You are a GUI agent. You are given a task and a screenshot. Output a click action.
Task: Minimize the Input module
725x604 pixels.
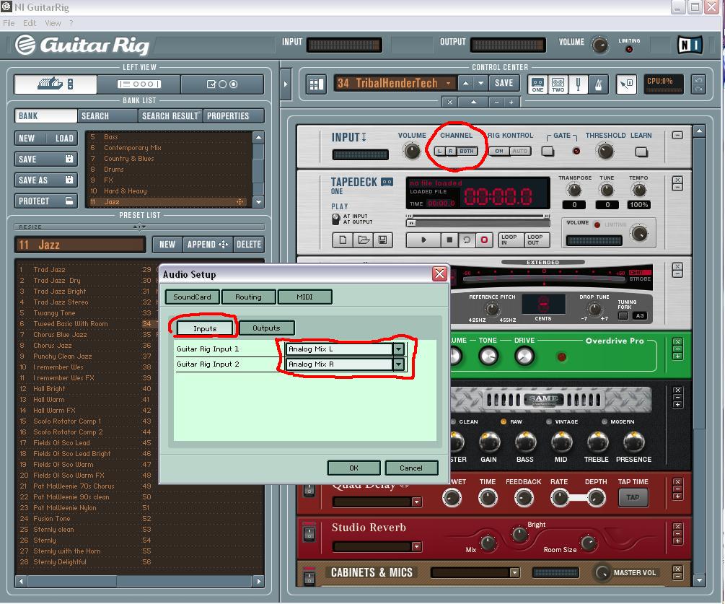677,135
